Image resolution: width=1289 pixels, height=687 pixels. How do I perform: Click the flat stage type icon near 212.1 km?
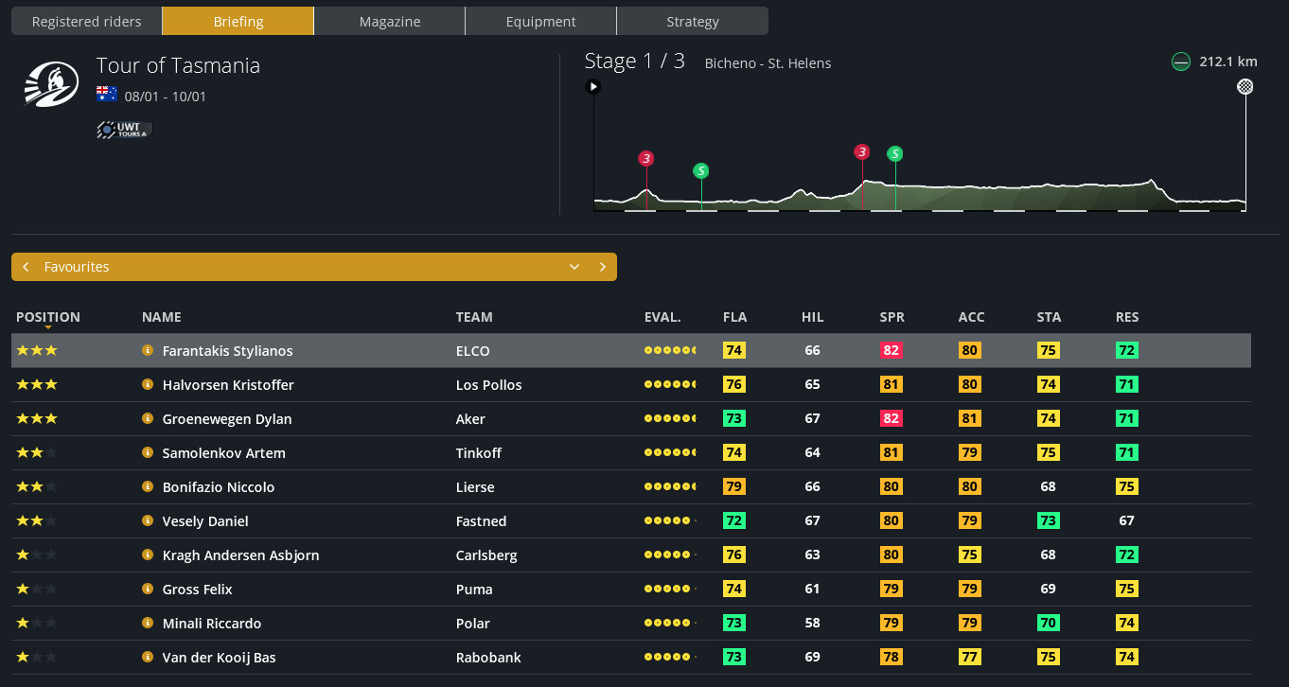pos(1180,62)
